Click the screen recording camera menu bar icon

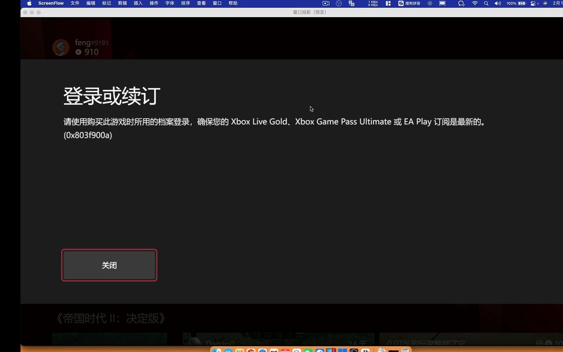[x=325, y=3]
